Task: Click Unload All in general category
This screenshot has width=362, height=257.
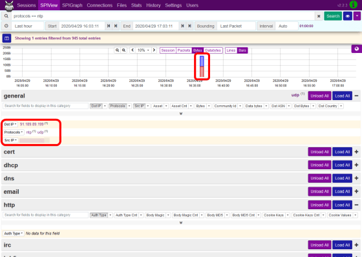Action: [319, 96]
